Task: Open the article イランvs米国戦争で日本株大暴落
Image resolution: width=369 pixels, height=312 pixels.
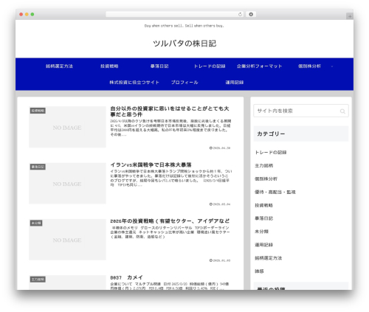Action: (x=151, y=164)
